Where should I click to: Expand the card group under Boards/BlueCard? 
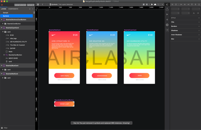click(3, 70)
